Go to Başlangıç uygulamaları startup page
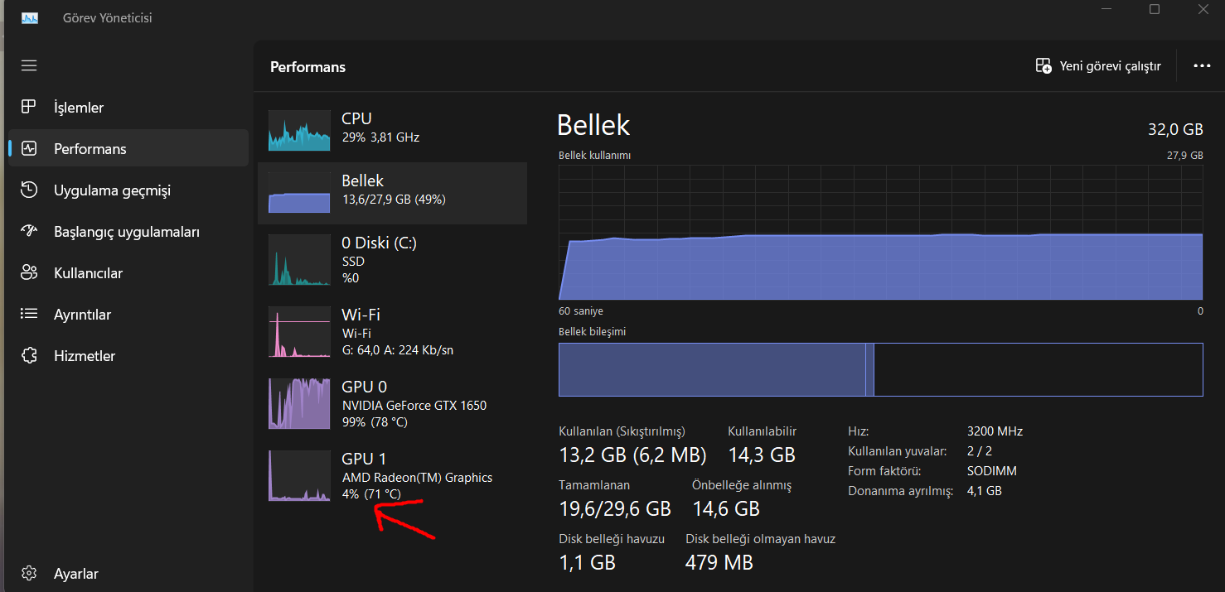 tap(126, 232)
